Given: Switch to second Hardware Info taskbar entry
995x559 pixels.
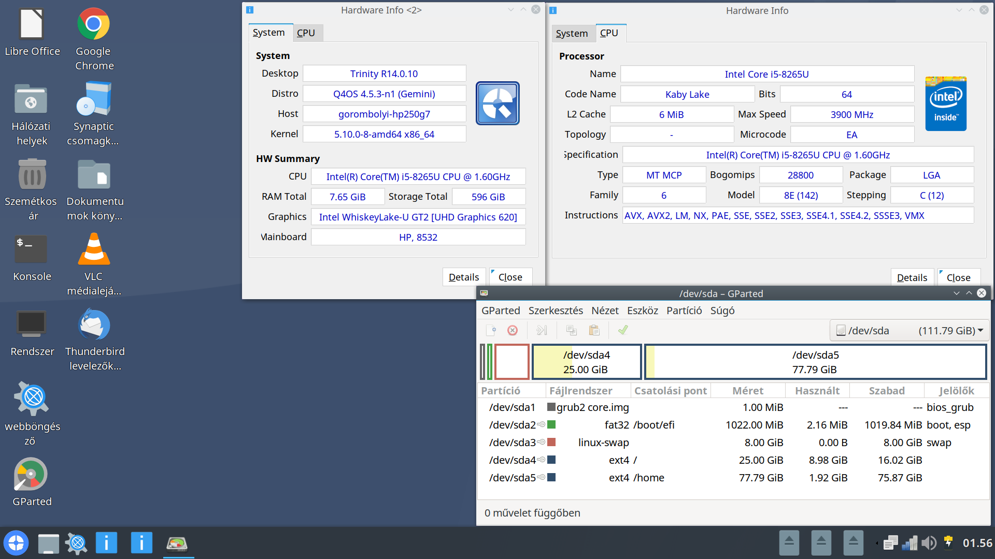Looking at the screenshot, I should [x=141, y=543].
